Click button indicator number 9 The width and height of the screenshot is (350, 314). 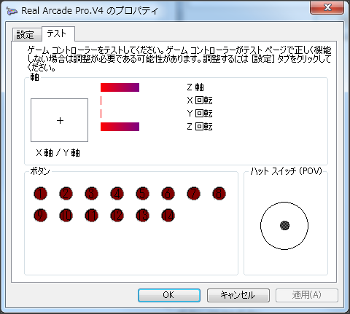tap(40, 216)
